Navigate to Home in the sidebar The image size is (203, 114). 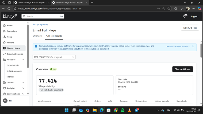coord(10,25)
